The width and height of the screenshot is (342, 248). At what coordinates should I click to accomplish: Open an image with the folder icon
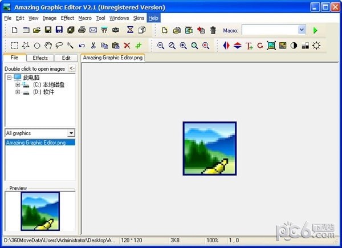pyautogui.click(x=36, y=30)
